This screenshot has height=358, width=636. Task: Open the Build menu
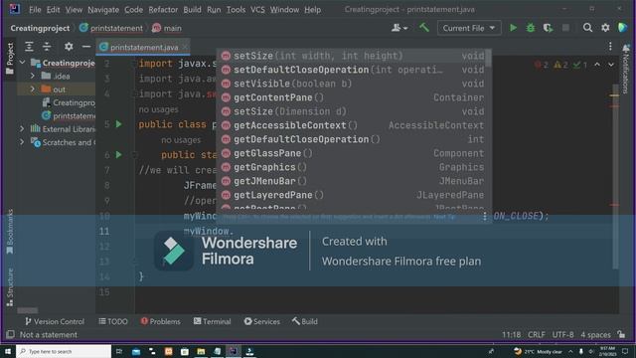(192, 9)
